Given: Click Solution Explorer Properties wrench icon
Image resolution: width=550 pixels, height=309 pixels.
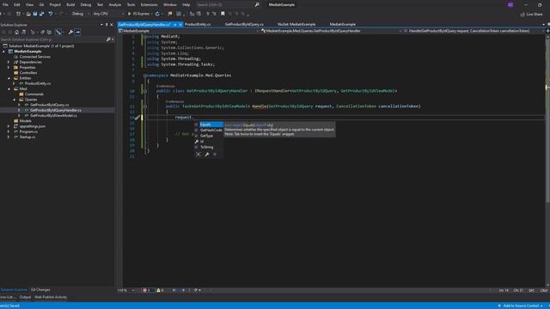Looking at the screenshot, I should click(x=70, y=33).
